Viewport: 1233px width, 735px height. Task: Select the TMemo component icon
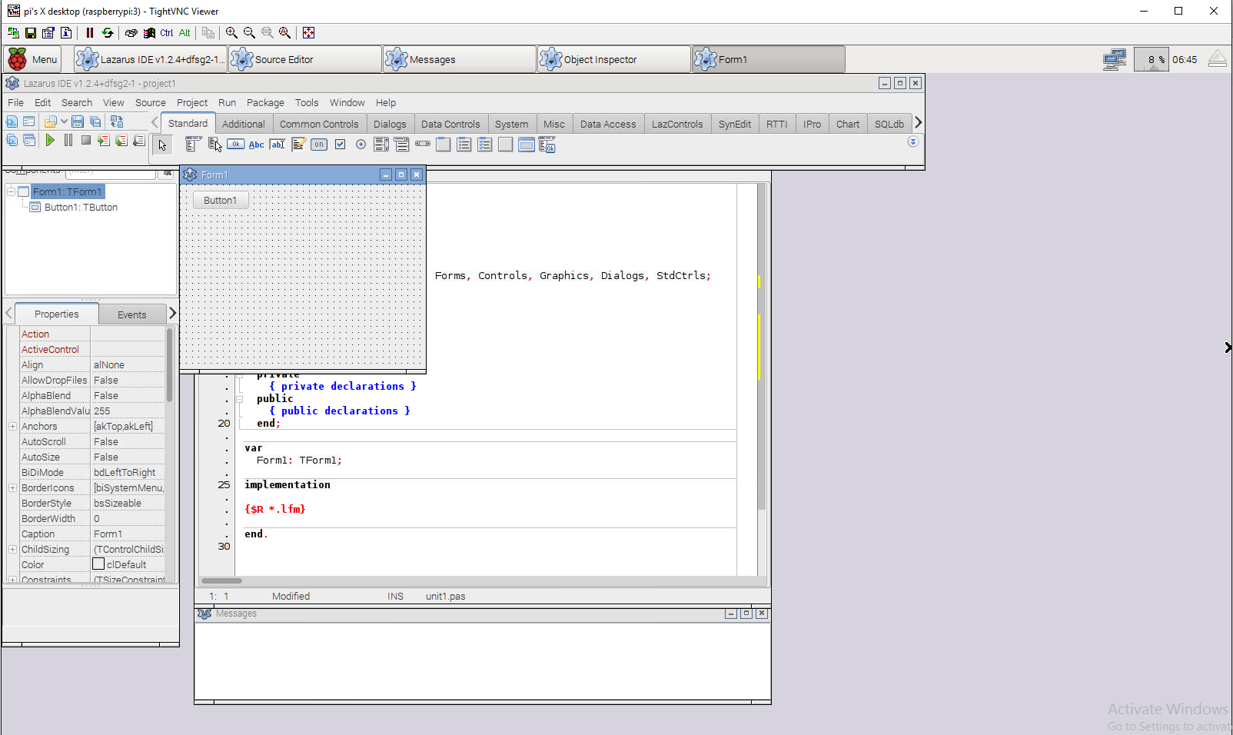click(x=298, y=145)
